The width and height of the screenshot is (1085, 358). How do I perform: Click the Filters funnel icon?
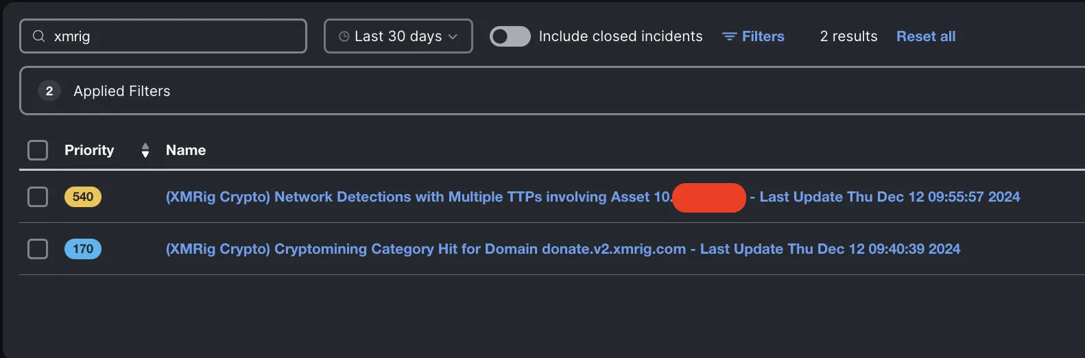pyautogui.click(x=729, y=36)
